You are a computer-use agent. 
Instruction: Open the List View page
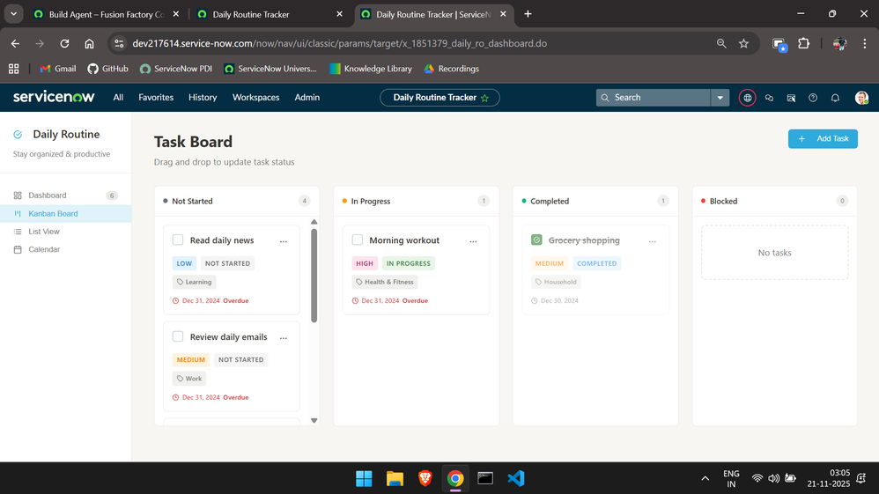pyautogui.click(x=65, y=232)
